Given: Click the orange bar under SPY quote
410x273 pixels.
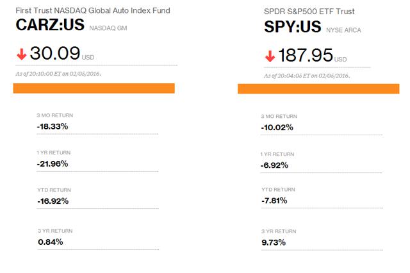Looking at the screenshot, I should pyautogui.click(x=318, y=88).
